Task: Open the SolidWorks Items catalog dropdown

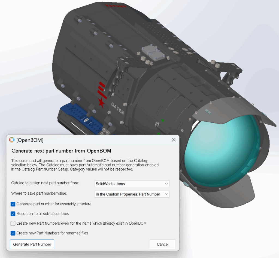Action: 132,184
